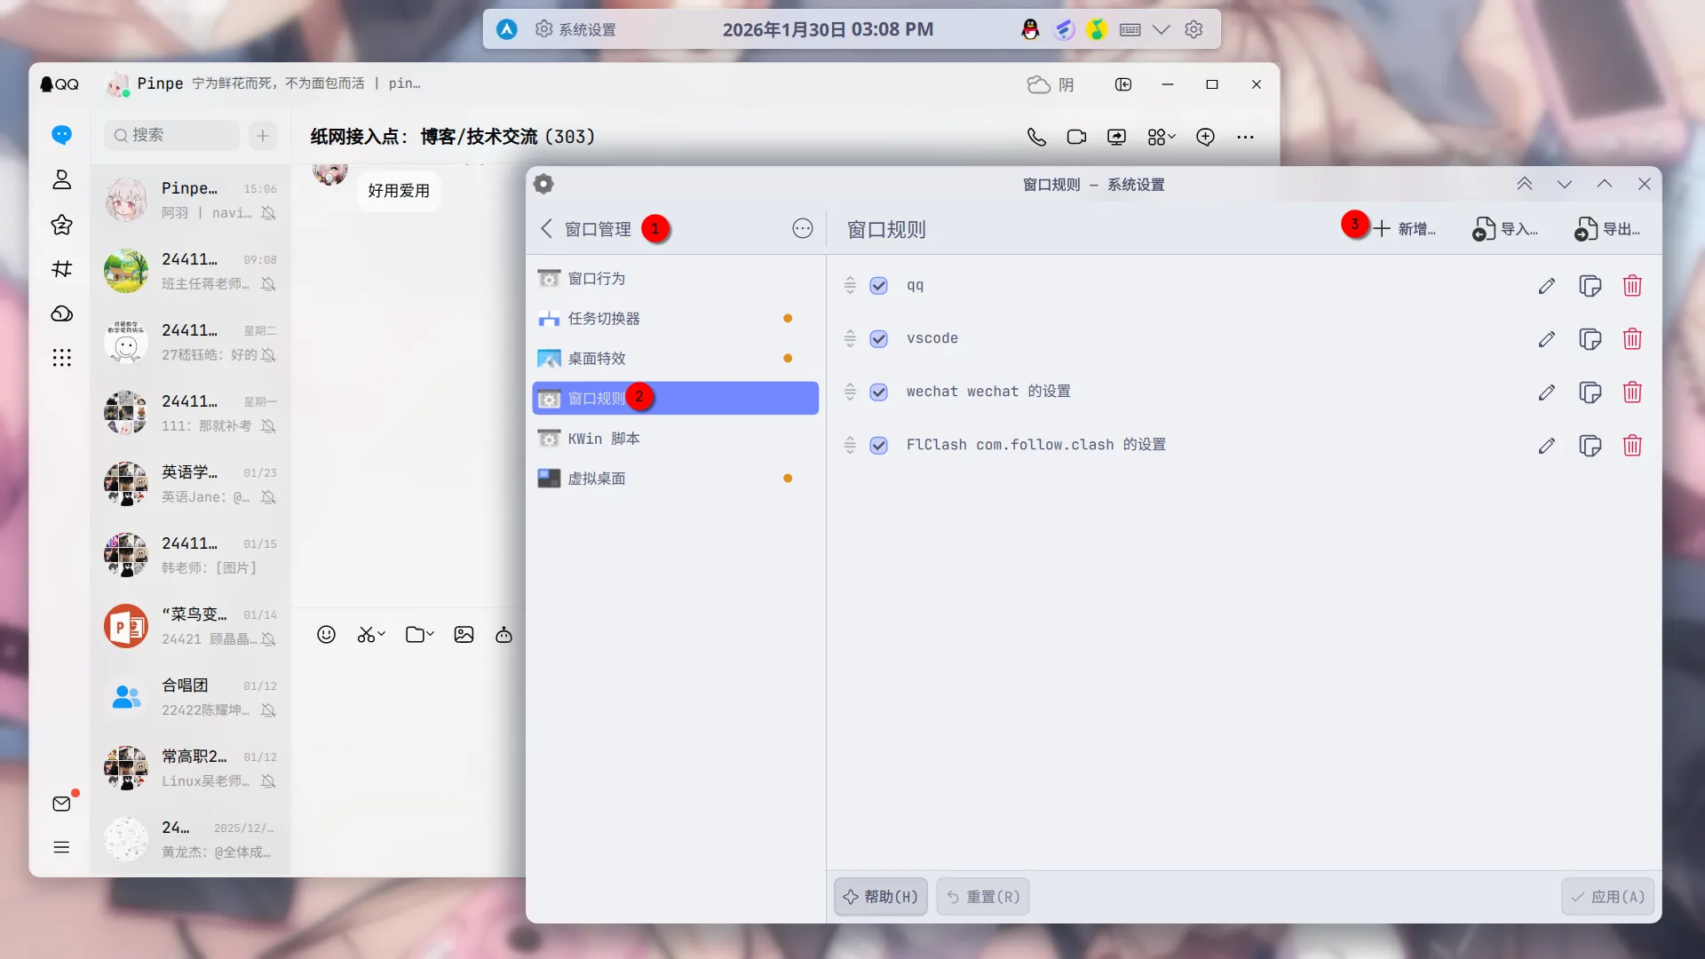The image size is (1705, 959).
Task: Edit the vscode rule with pencil icon
Action: point(1546,339)
